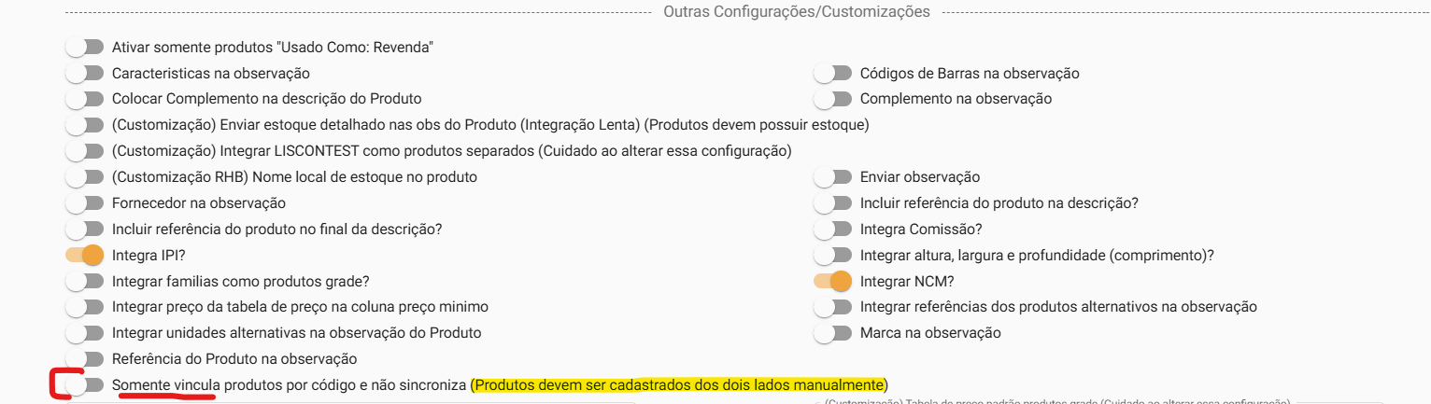Enable 'Integrar altura, largura e profundidade' switch
Viewport: 1431px width, 404px height.
[x=833, y=255]
